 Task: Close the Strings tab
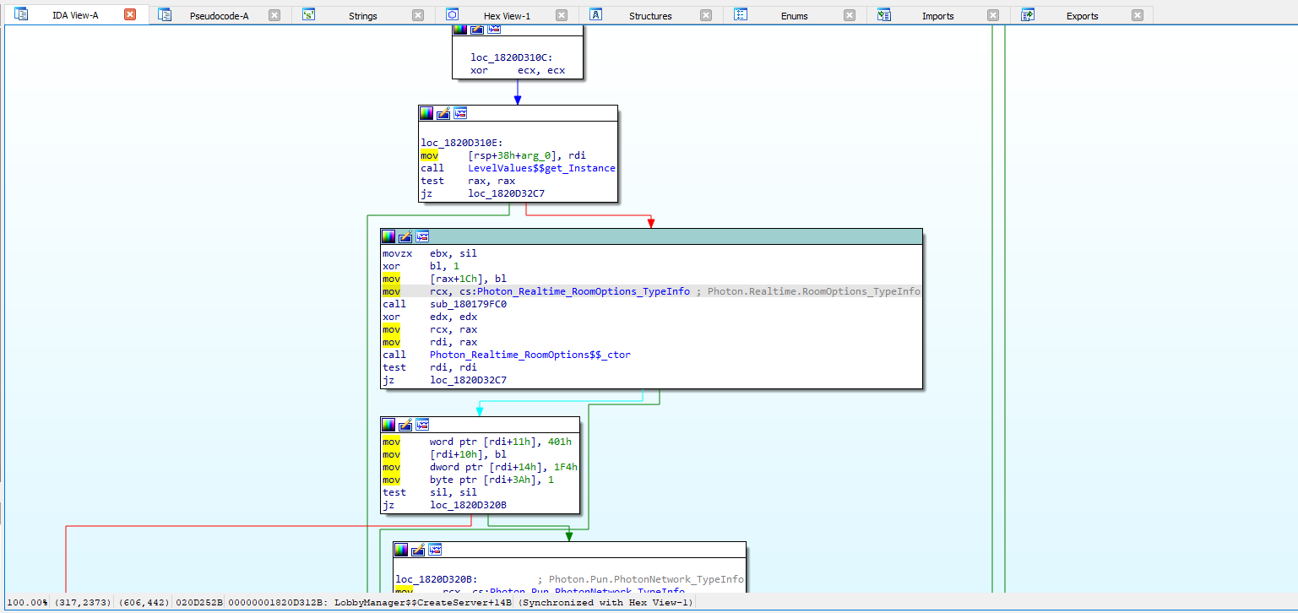click(418, 15)
